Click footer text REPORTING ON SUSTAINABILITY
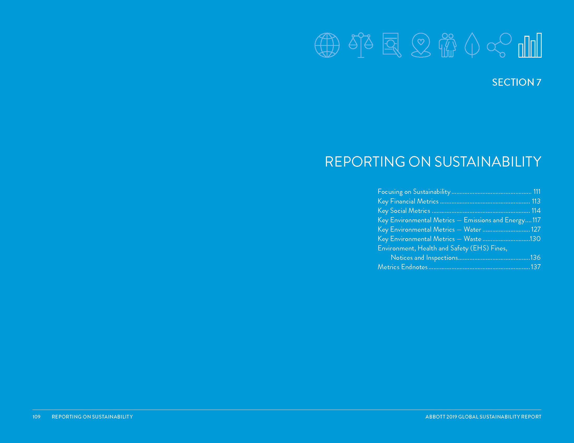The image size is (574, 443). tap(92, 417)
